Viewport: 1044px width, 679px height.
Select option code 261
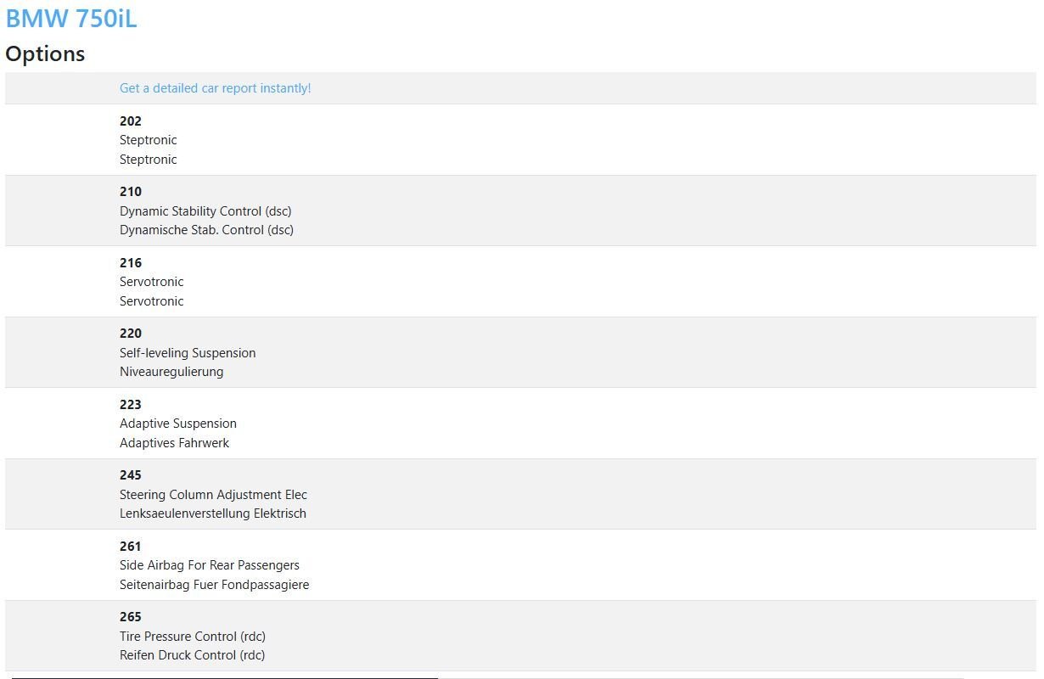(131, 547)
